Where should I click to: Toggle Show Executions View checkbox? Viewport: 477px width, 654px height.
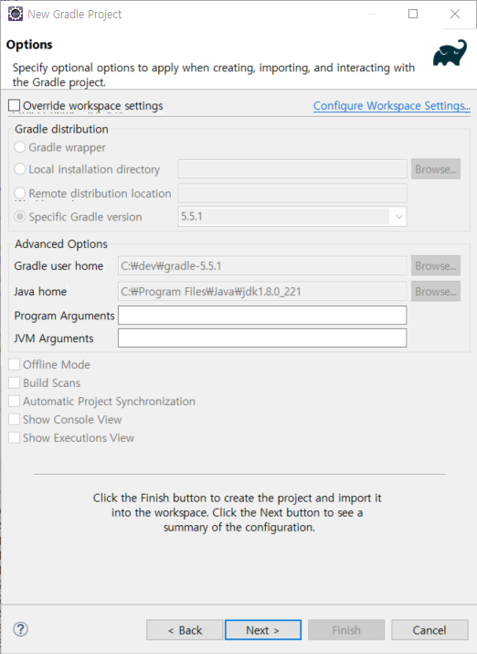tap(15, 438)
